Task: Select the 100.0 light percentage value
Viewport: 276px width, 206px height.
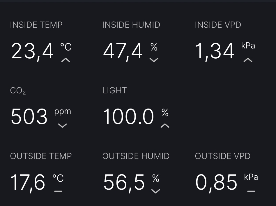Action: click(x=128, y=117)
